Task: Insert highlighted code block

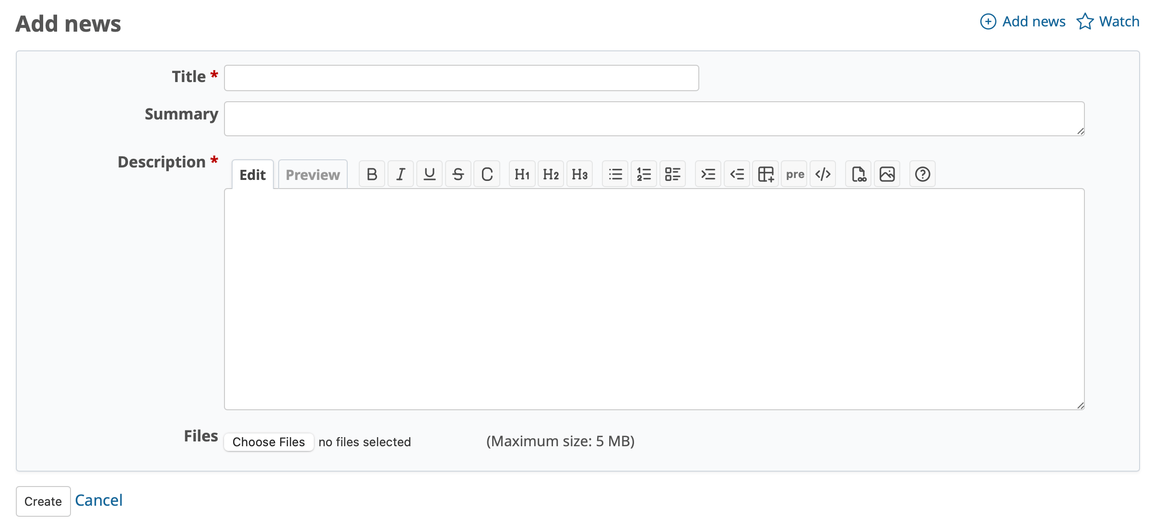Action: 823,174
